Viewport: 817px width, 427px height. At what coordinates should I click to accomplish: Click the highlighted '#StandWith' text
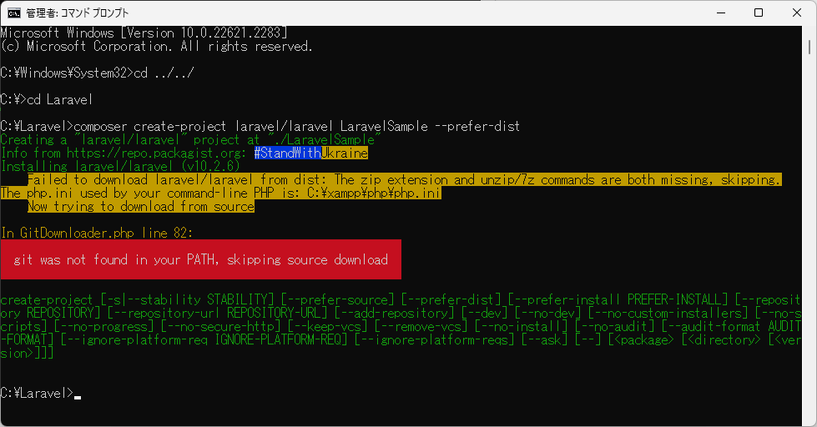coord(288,153)
